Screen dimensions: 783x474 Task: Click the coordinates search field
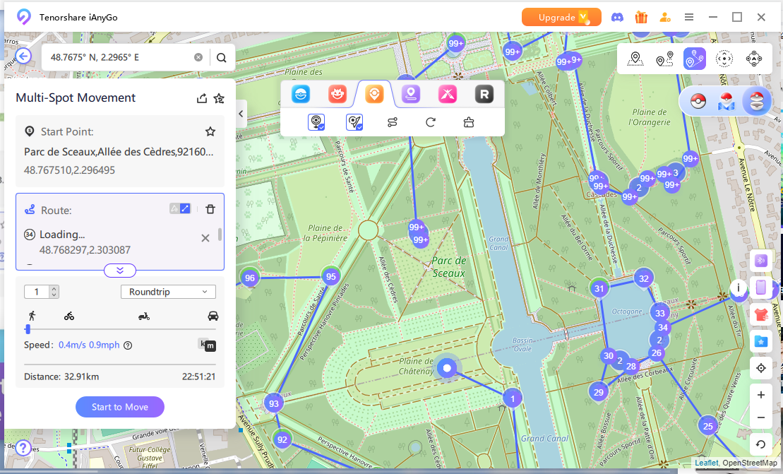[120, 57]
